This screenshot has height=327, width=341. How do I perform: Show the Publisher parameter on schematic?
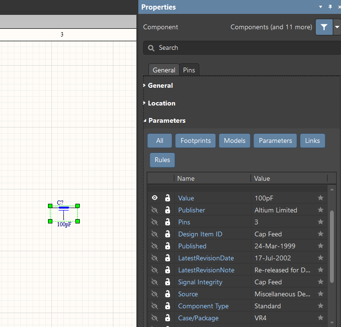[155, 210]
